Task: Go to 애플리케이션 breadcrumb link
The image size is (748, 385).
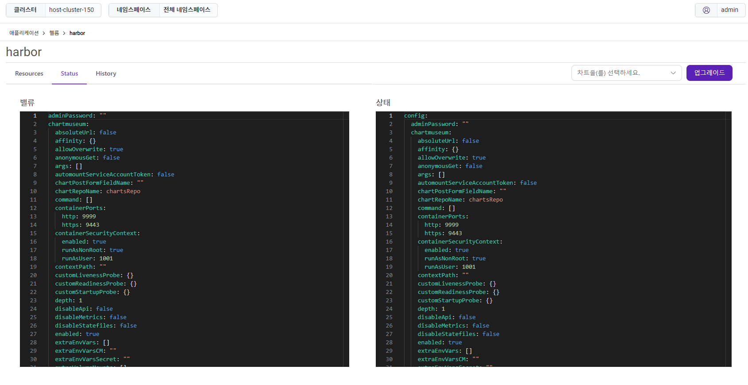Action: (x=24, y=33)
